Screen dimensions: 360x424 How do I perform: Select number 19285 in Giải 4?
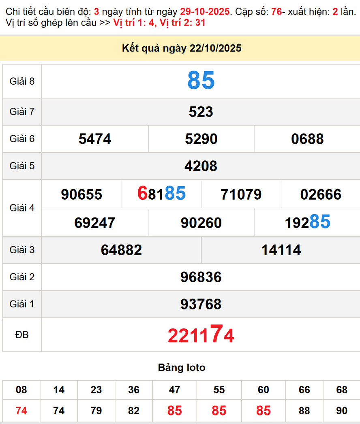(307, 222)
